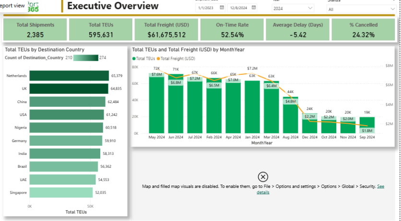The width and height of the screenshot is (401, 221).
Task: Click the Total Freight (USD) orange legend marker
Action: (x=158, y=58)
